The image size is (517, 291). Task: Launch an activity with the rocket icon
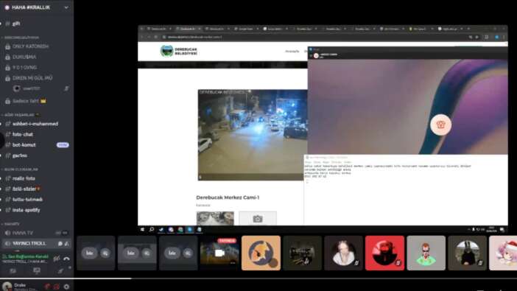pyautogui.click(x=60, y=271)
